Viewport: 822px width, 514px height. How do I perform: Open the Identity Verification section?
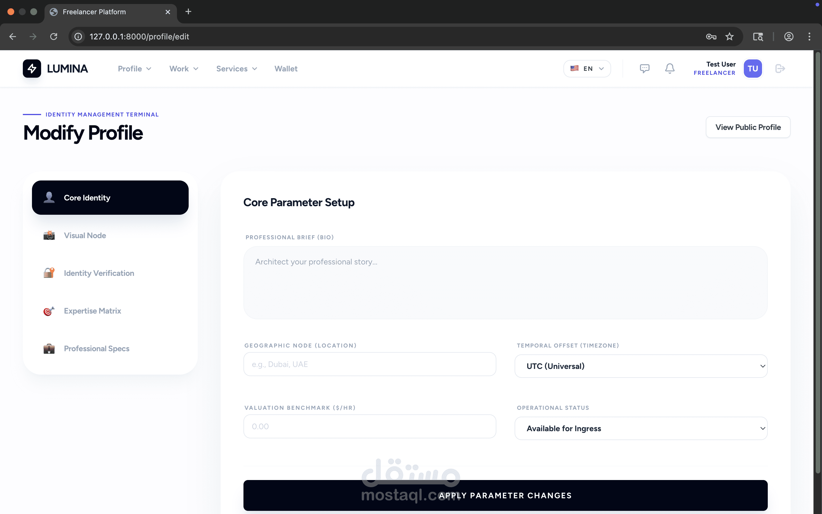(99, 273)
